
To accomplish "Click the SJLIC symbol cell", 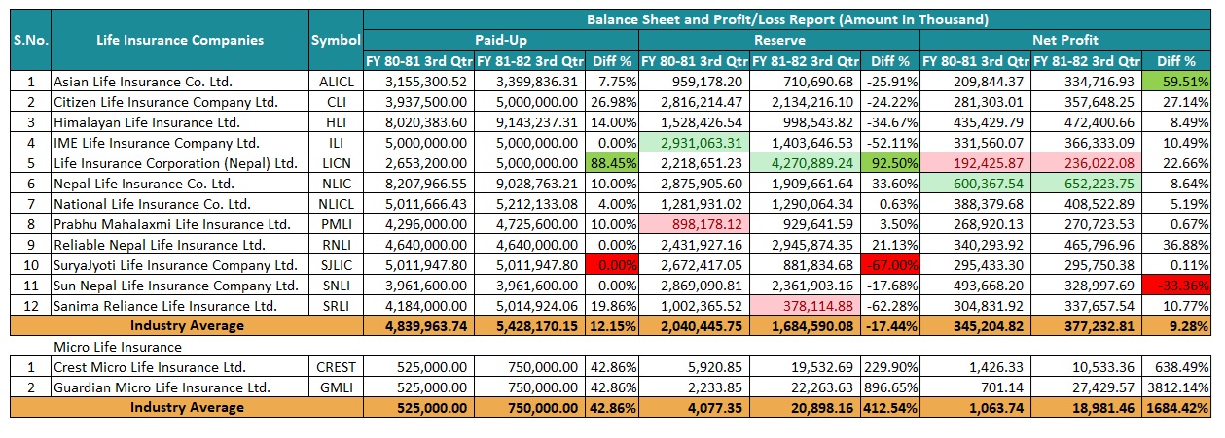I will pyautogui.click(x=336, y=264).
